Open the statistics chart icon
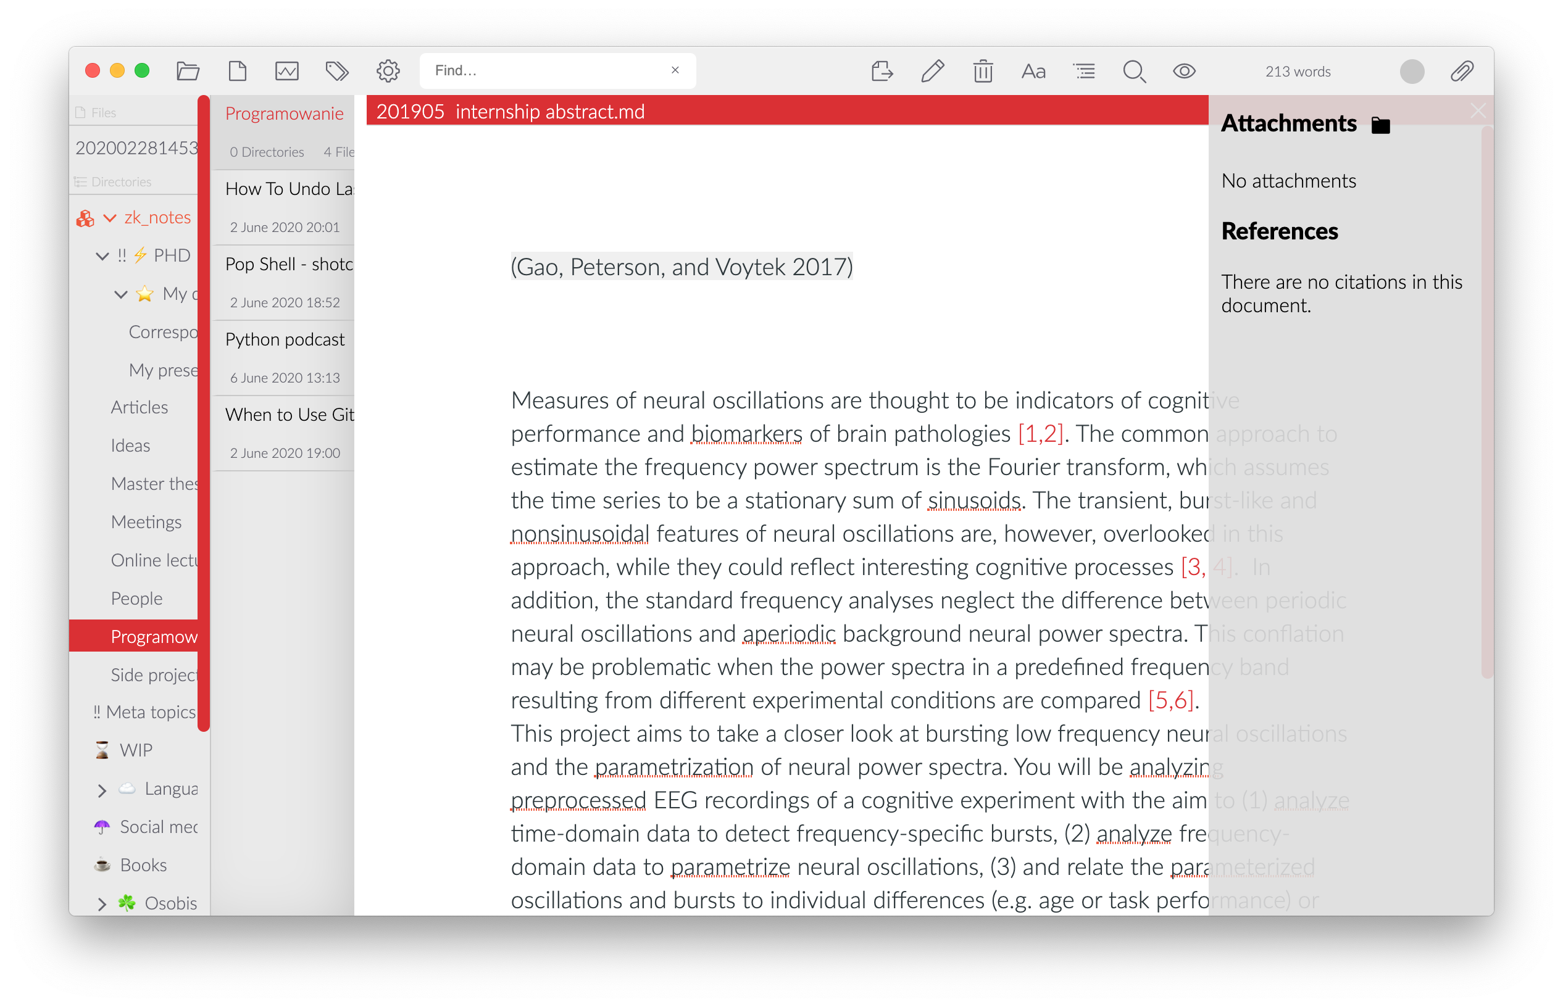Viewport: 1563px width, 1007px height. point(287,70)
